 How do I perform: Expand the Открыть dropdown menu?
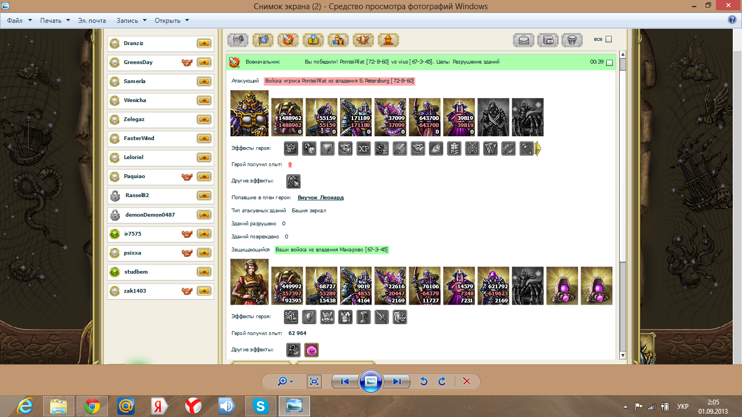[x=171, y=21]
